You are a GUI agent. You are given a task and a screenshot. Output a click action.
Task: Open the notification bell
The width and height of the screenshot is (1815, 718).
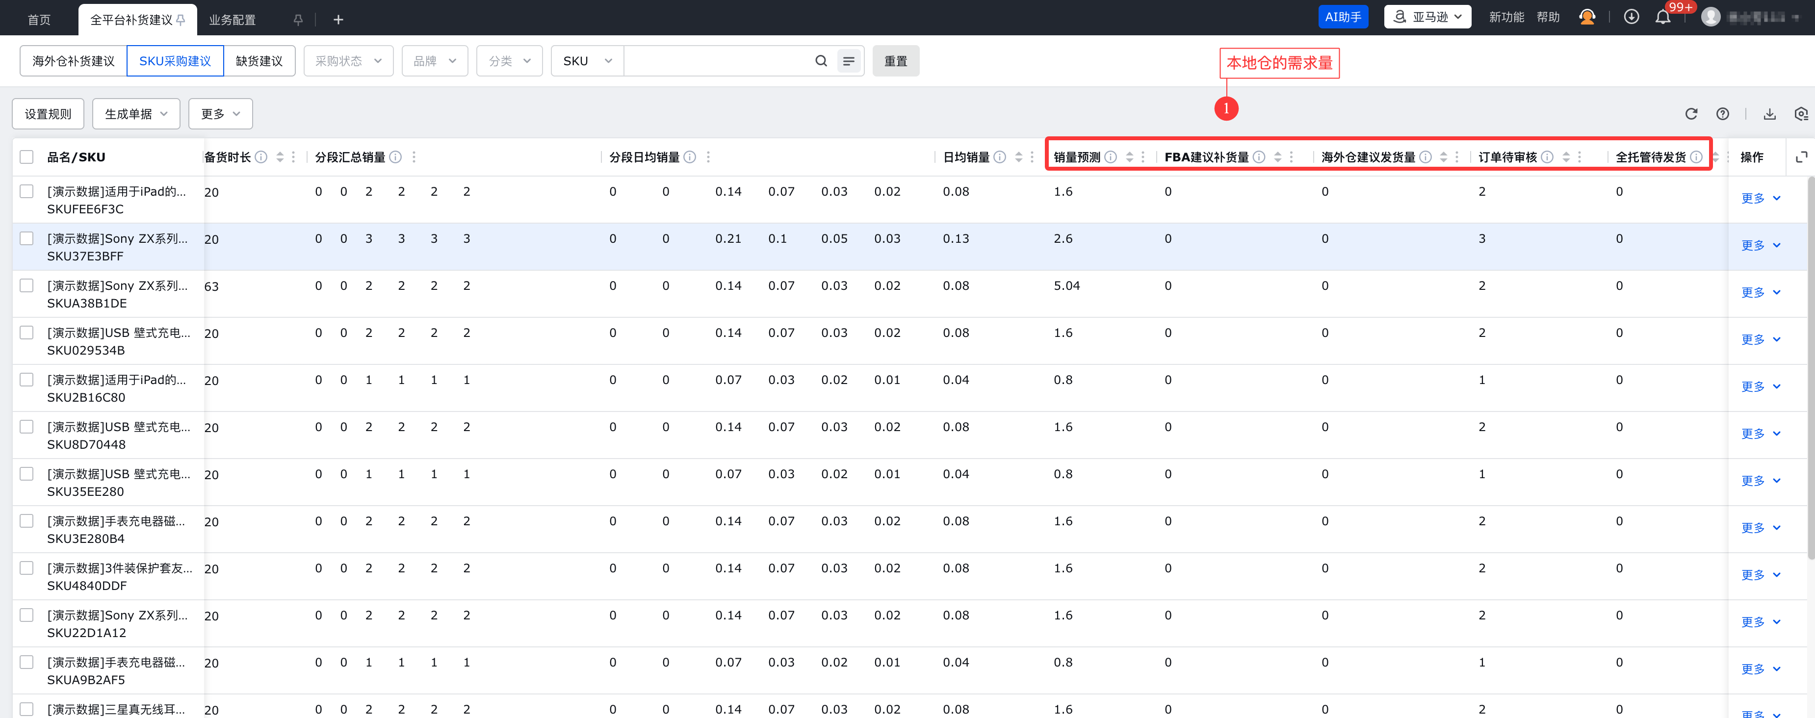(x=1663, y=17)
